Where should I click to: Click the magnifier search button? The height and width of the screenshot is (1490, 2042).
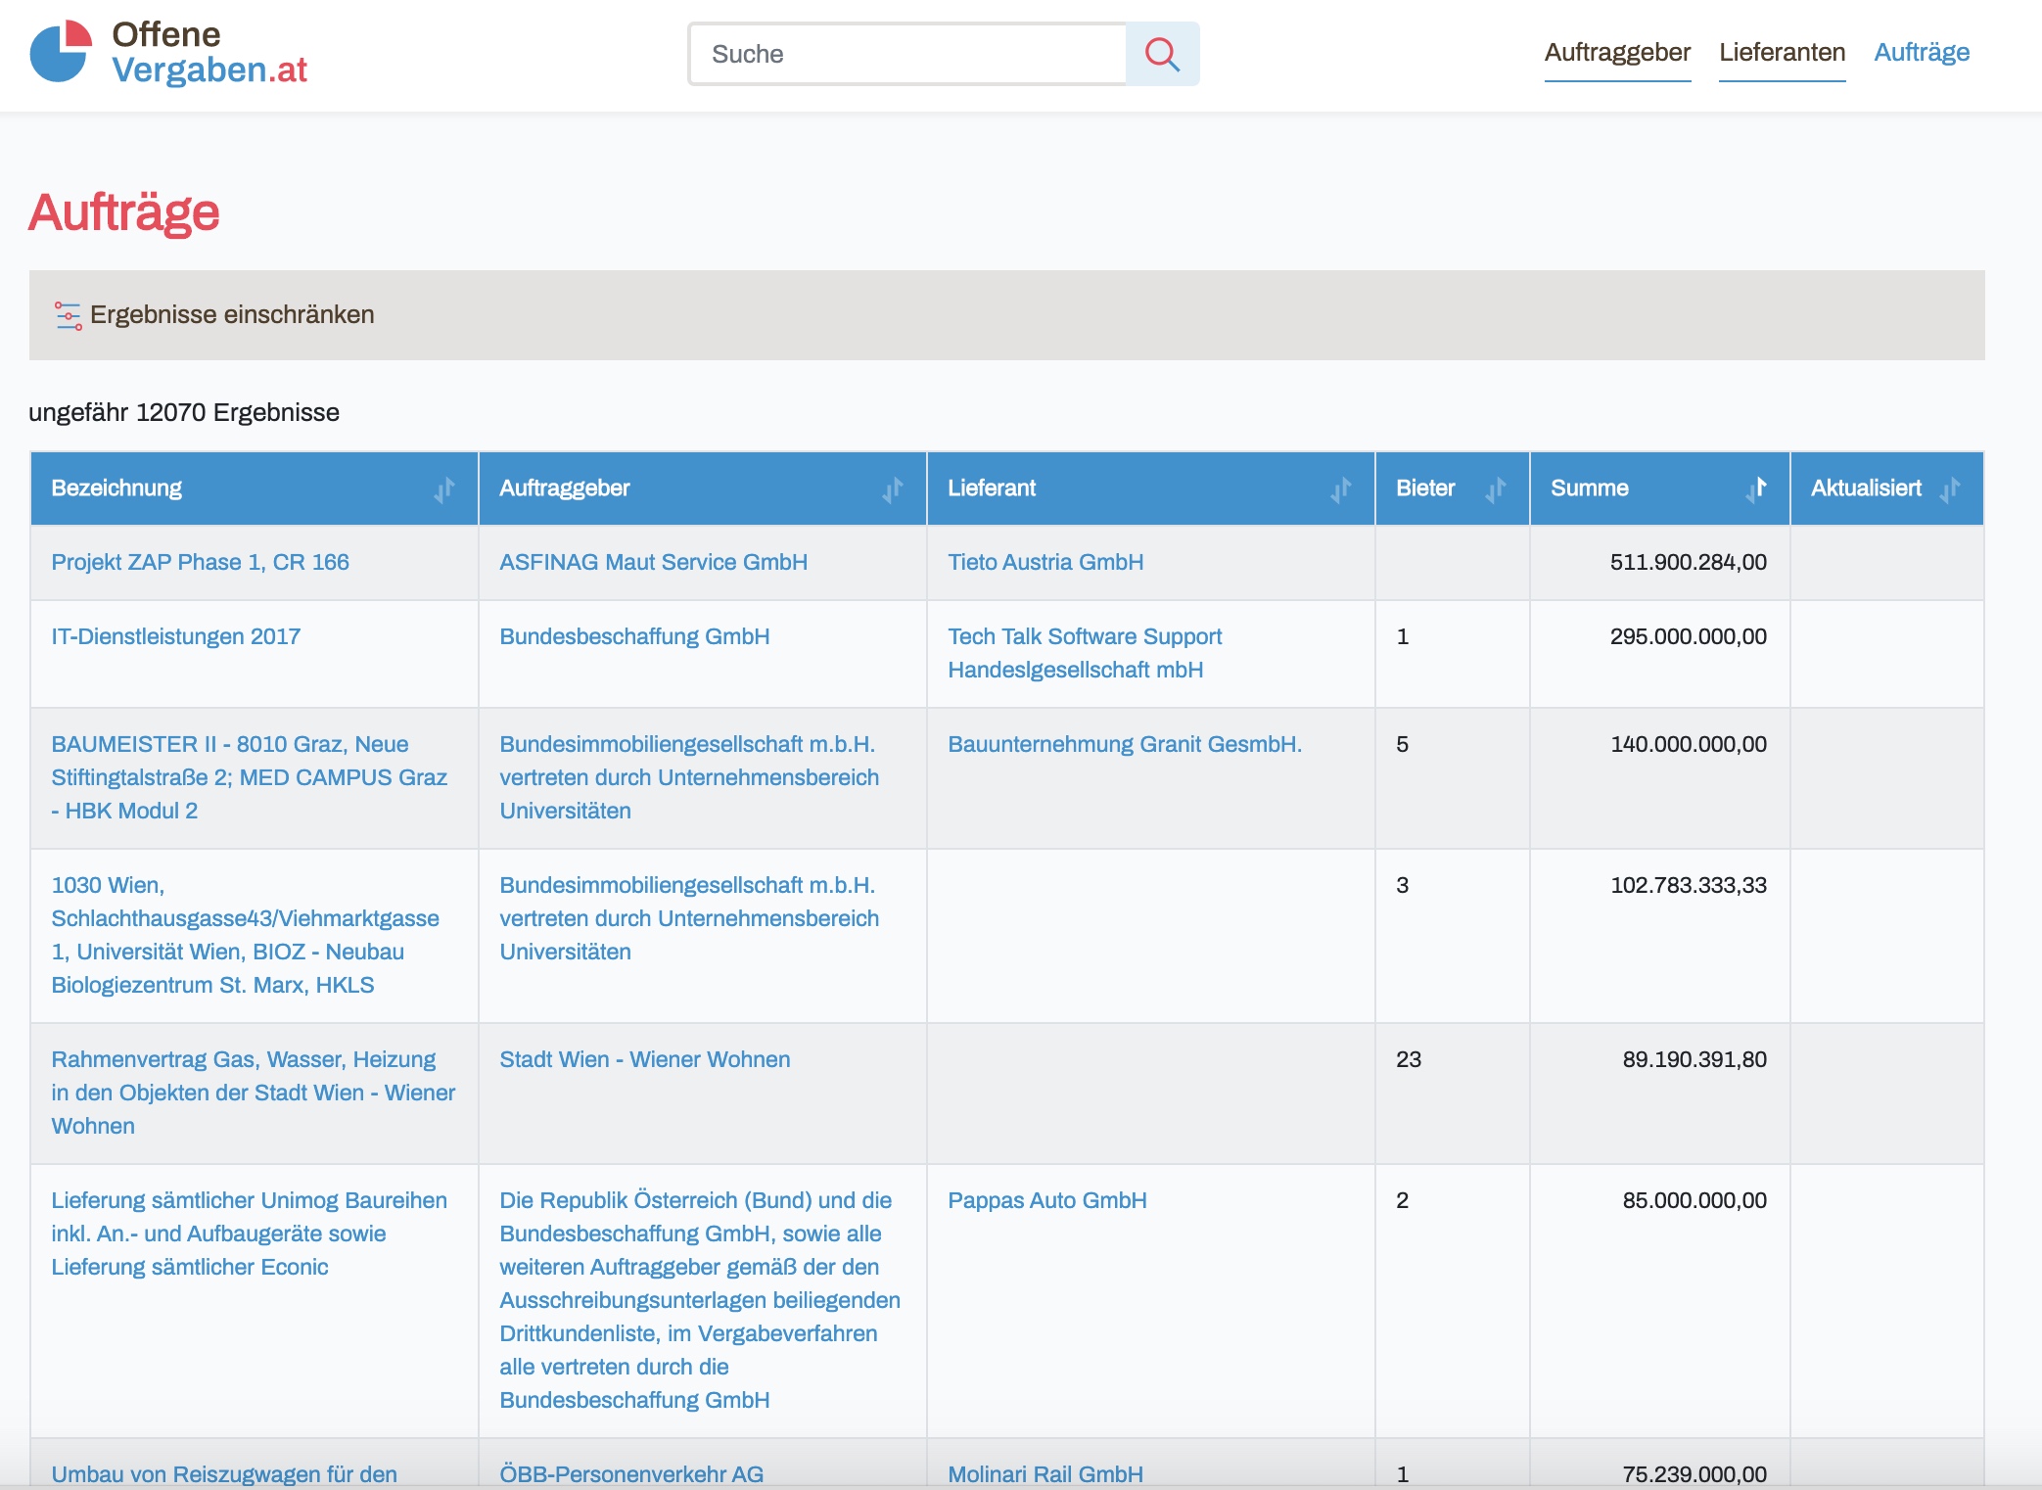[x=1162, y=54]
